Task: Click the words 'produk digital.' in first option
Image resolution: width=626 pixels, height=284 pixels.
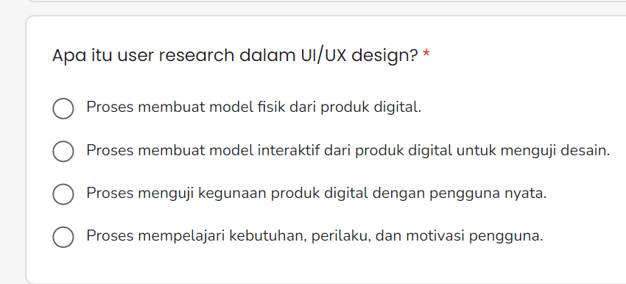Action: [371, 107]
